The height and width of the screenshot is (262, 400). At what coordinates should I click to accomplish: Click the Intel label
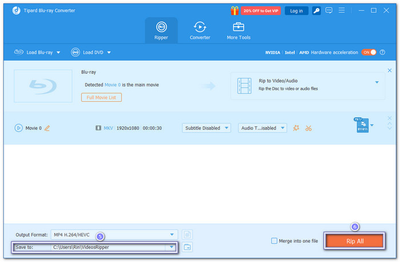tap(290, 53)
